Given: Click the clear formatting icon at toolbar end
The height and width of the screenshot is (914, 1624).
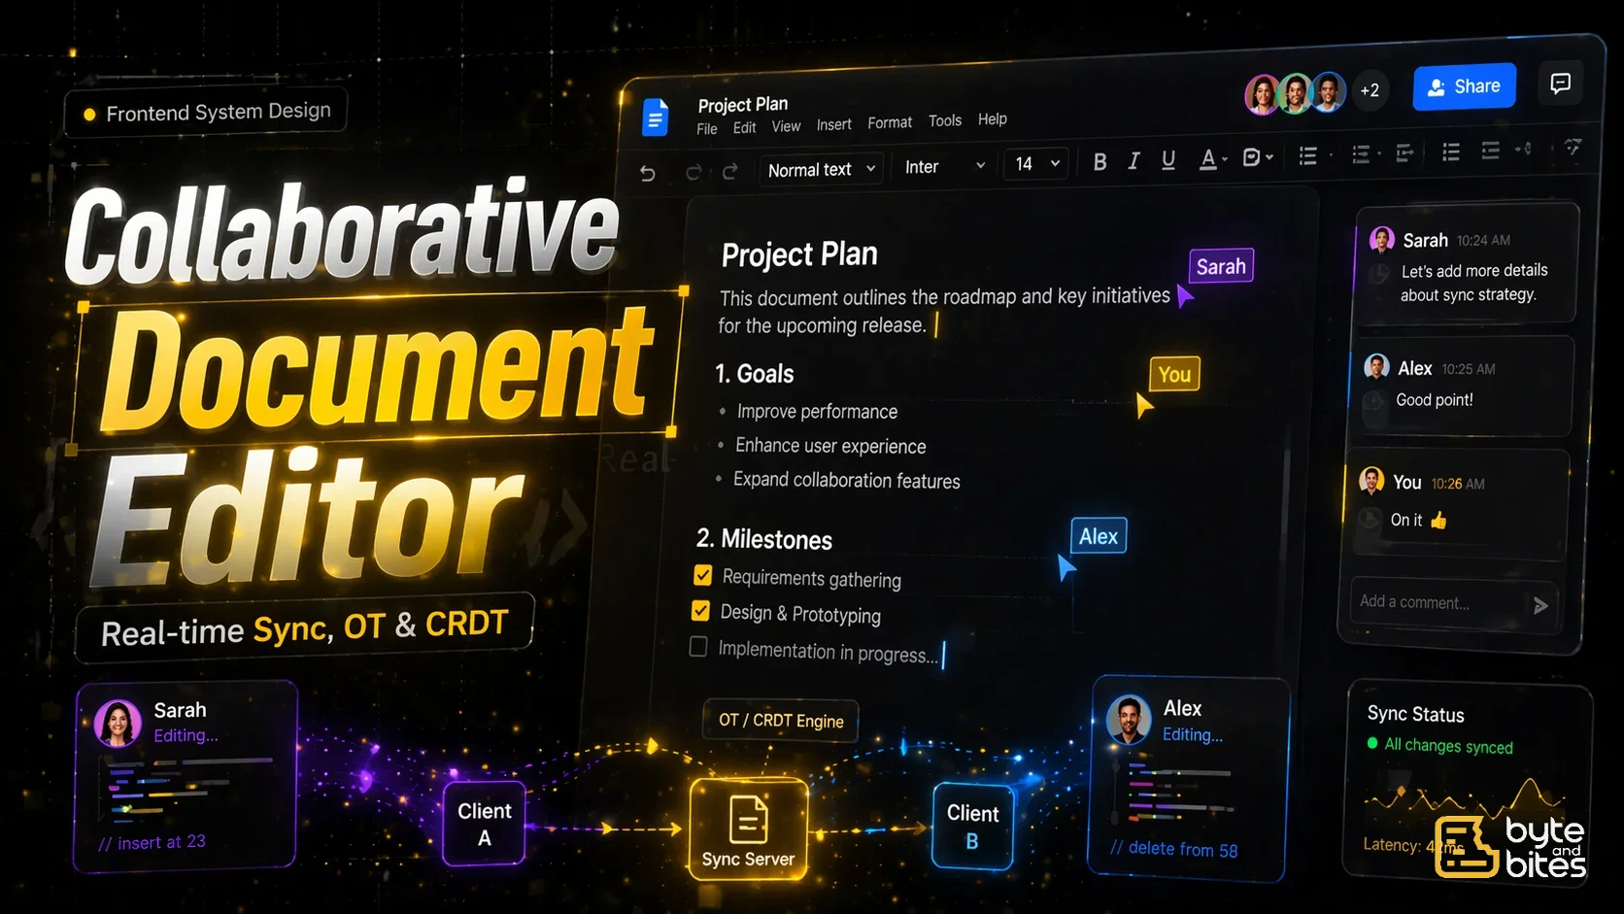Looking at the screenshot, I should point(1573,148).
